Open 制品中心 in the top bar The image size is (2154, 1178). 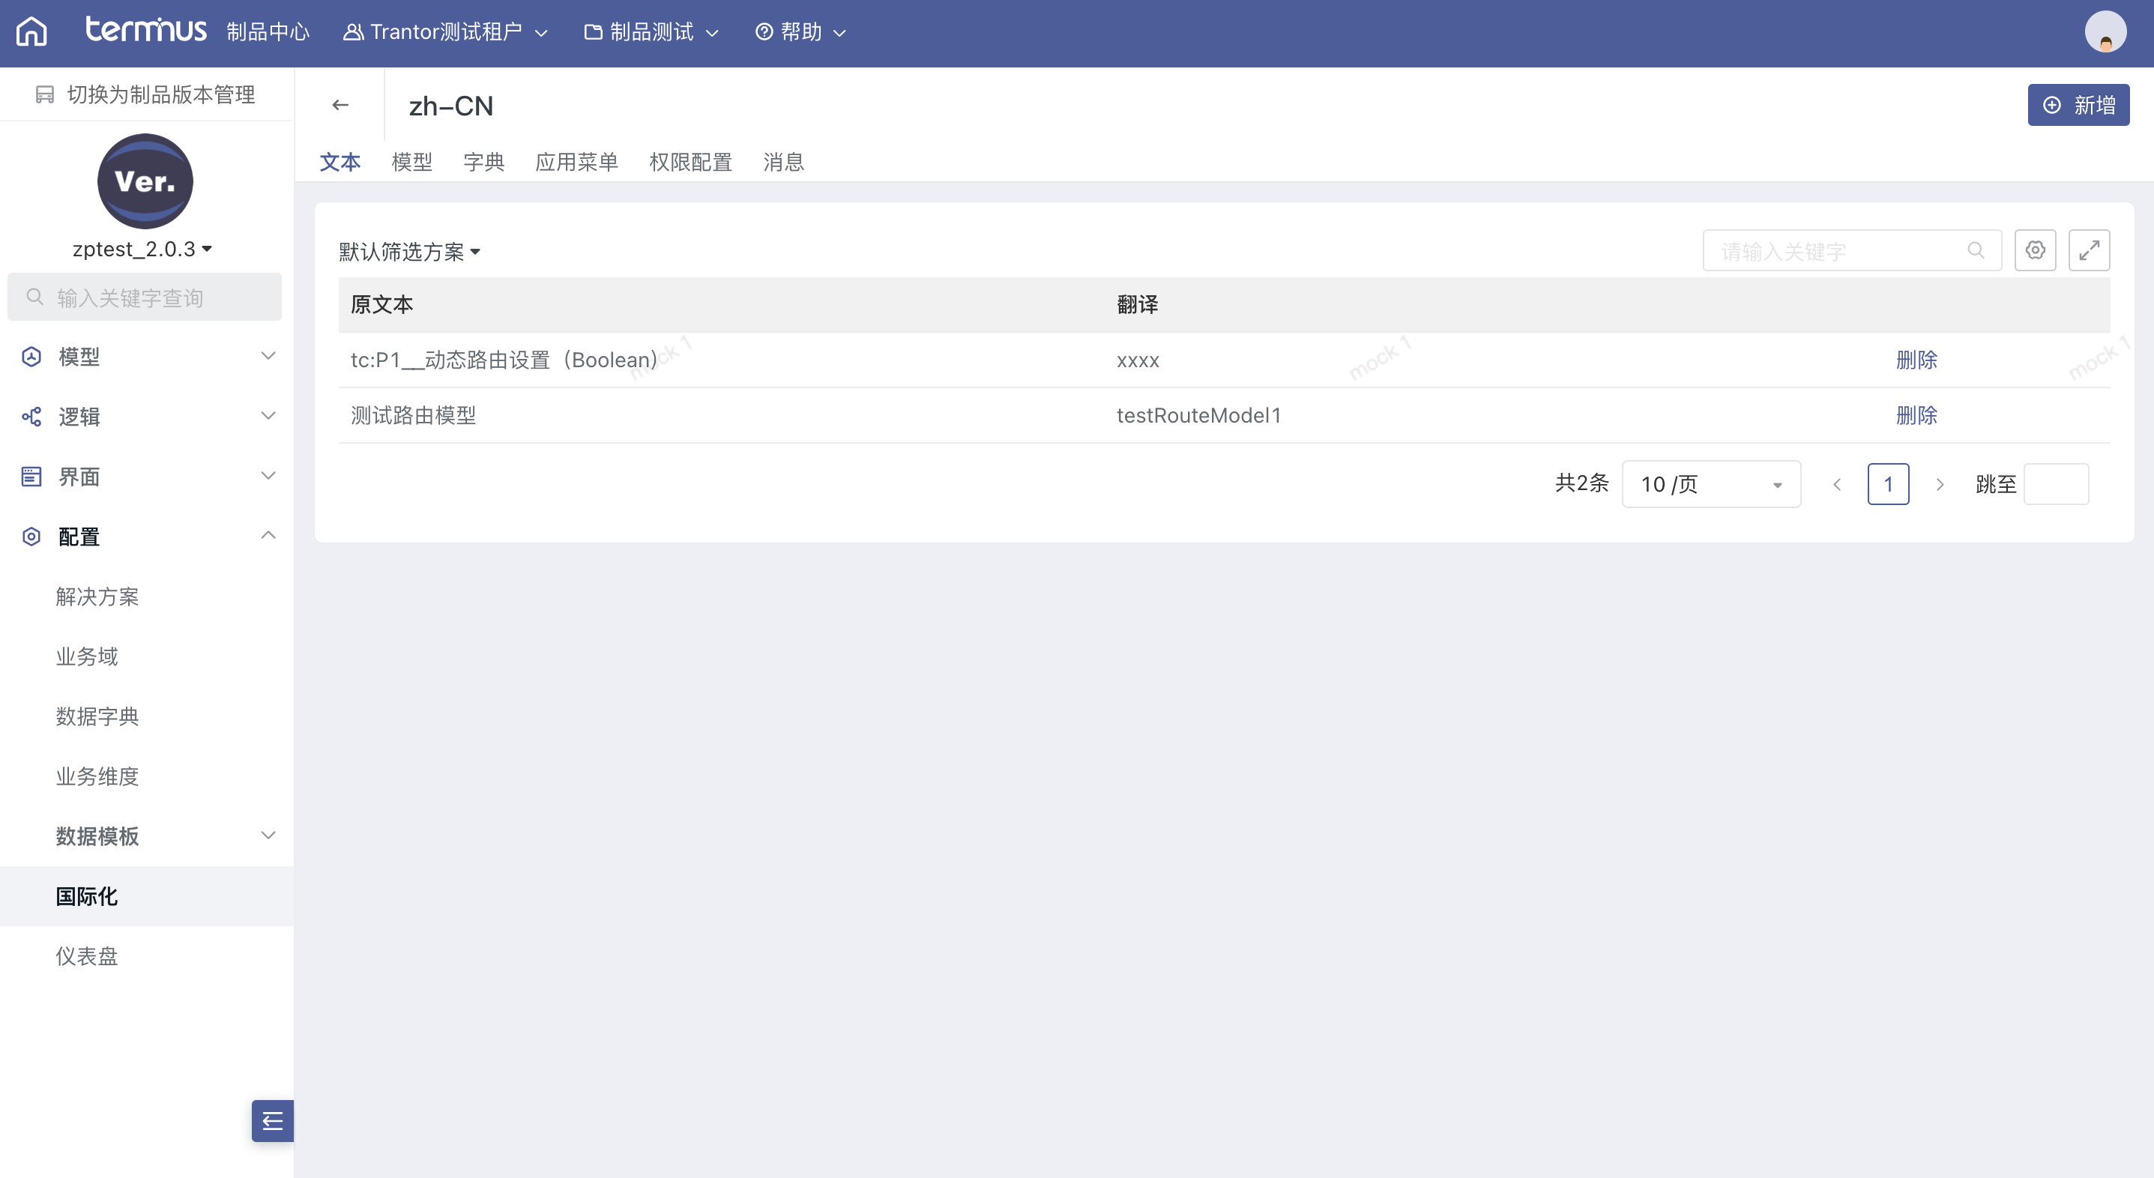click(x=268, y=31)
